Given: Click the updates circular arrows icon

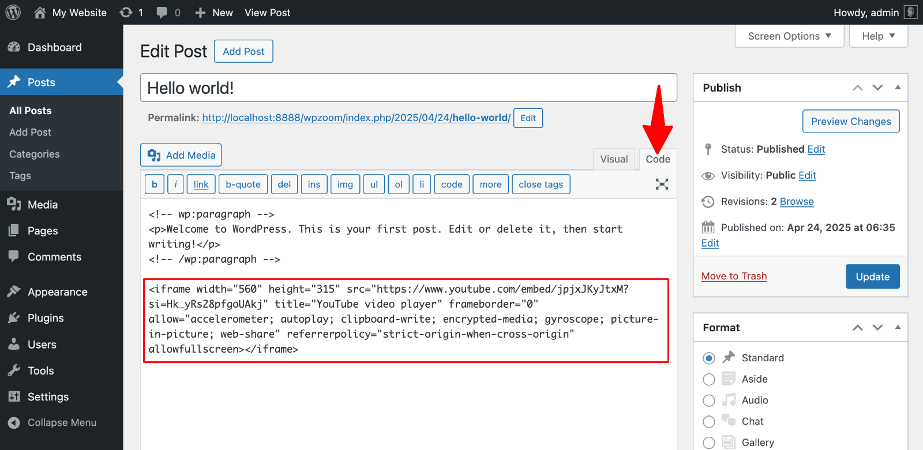Looking at the screenshot, I should point(126,12).
